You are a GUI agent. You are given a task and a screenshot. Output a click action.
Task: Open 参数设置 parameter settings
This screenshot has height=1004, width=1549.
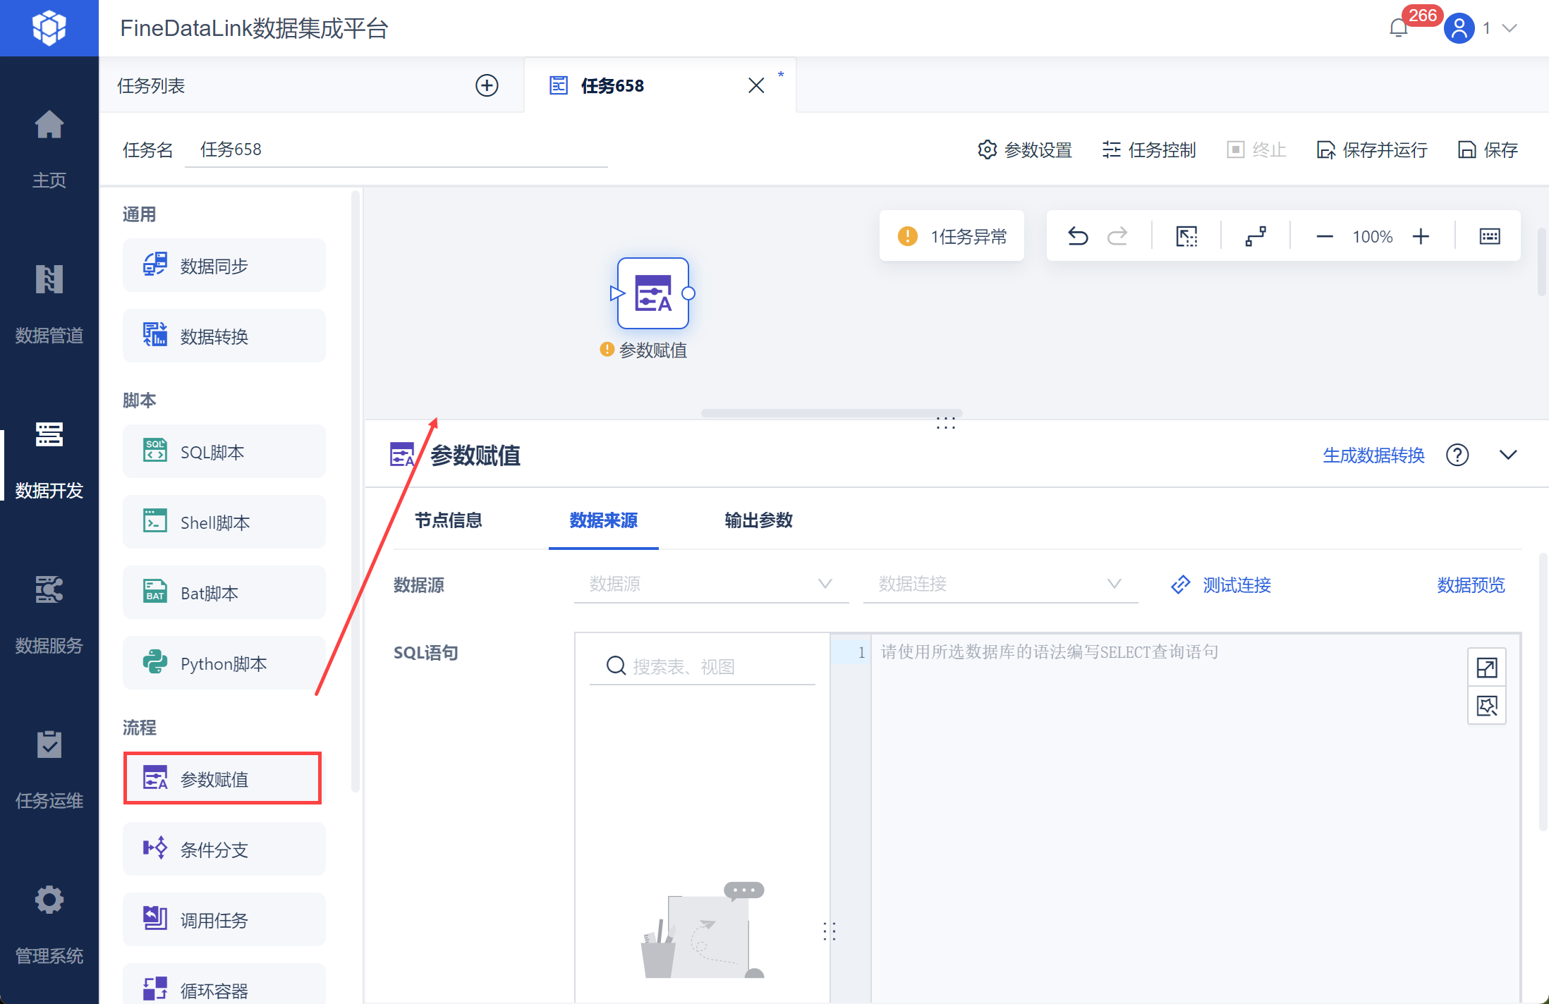pos(1025,149)
